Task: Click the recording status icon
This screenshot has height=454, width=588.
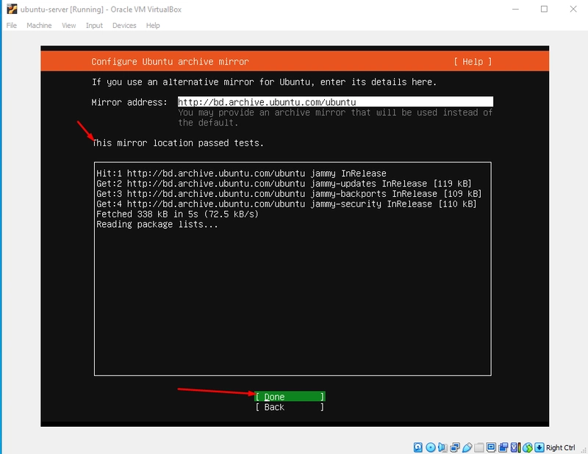Action: coord(503,447)
